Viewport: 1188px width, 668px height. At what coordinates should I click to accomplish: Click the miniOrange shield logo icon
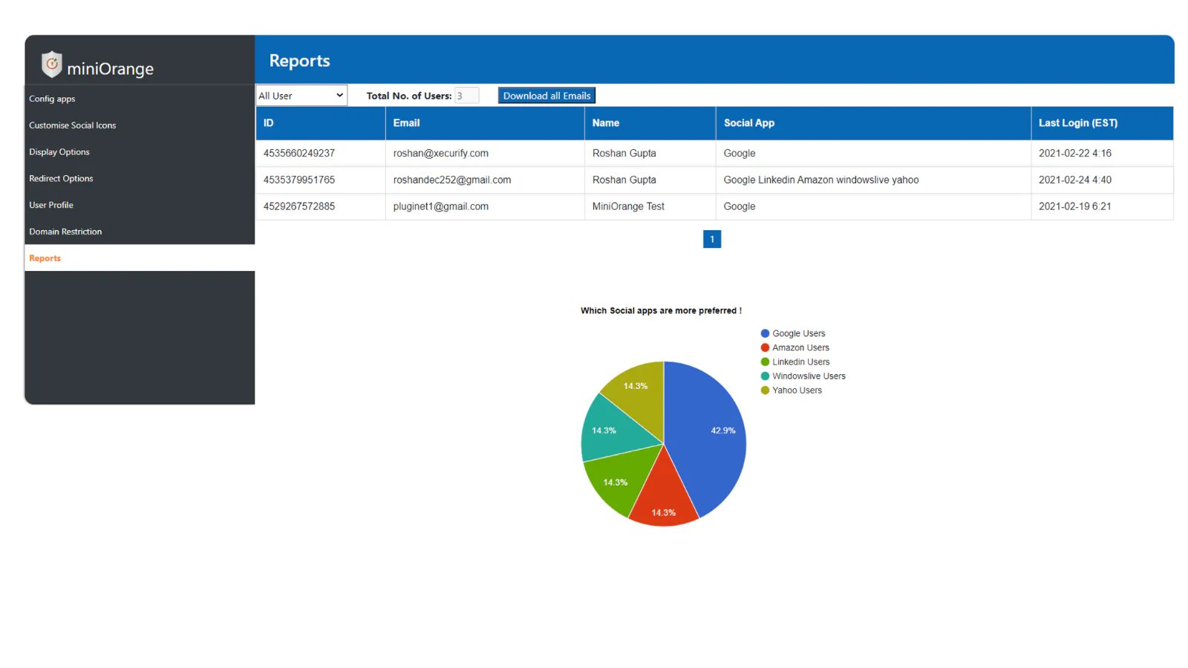pos(51,65)
